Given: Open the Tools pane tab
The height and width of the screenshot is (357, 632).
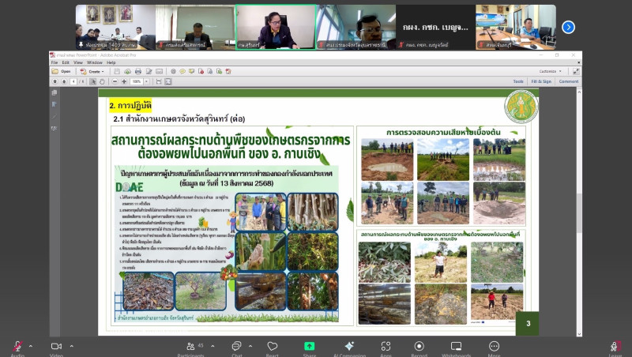Looking at the screenshot, I should 518,81.
